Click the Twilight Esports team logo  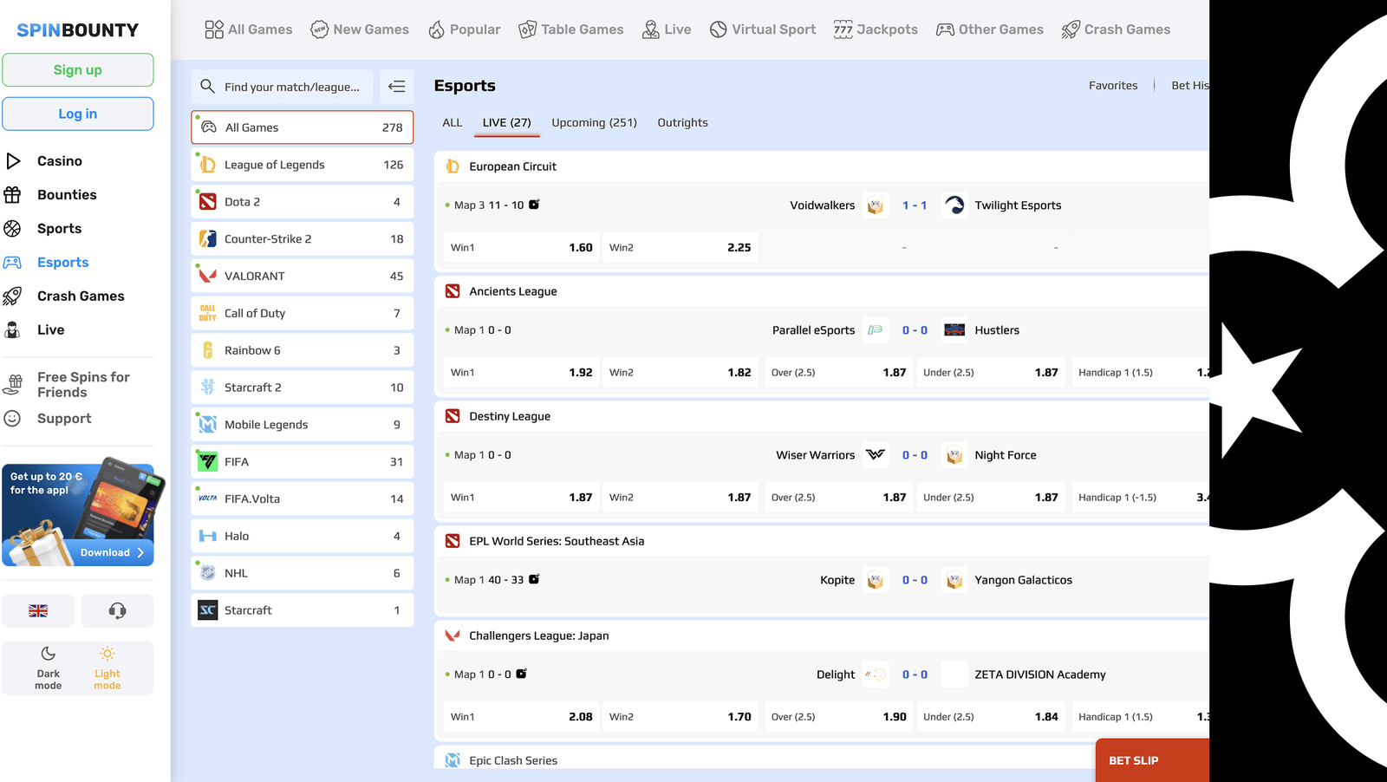pos(954,205)
